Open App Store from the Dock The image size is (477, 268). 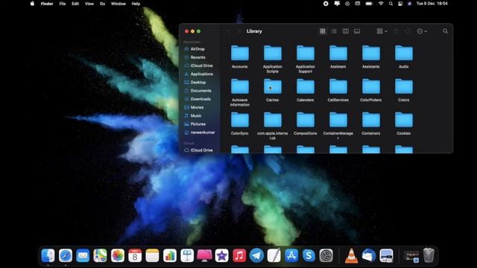click(291, 255)
